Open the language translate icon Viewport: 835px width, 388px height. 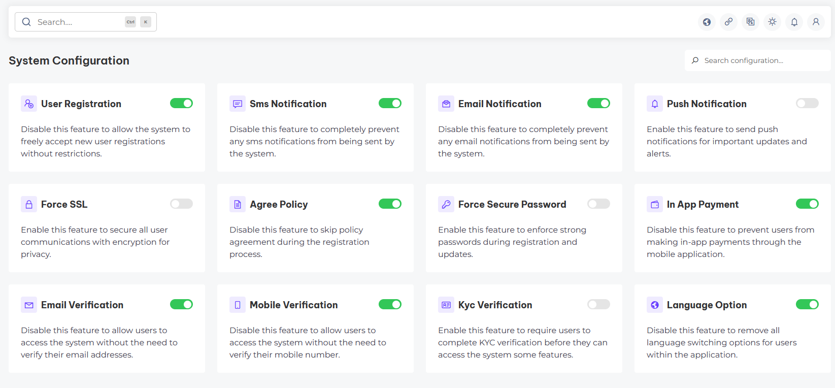click(750, 22)
